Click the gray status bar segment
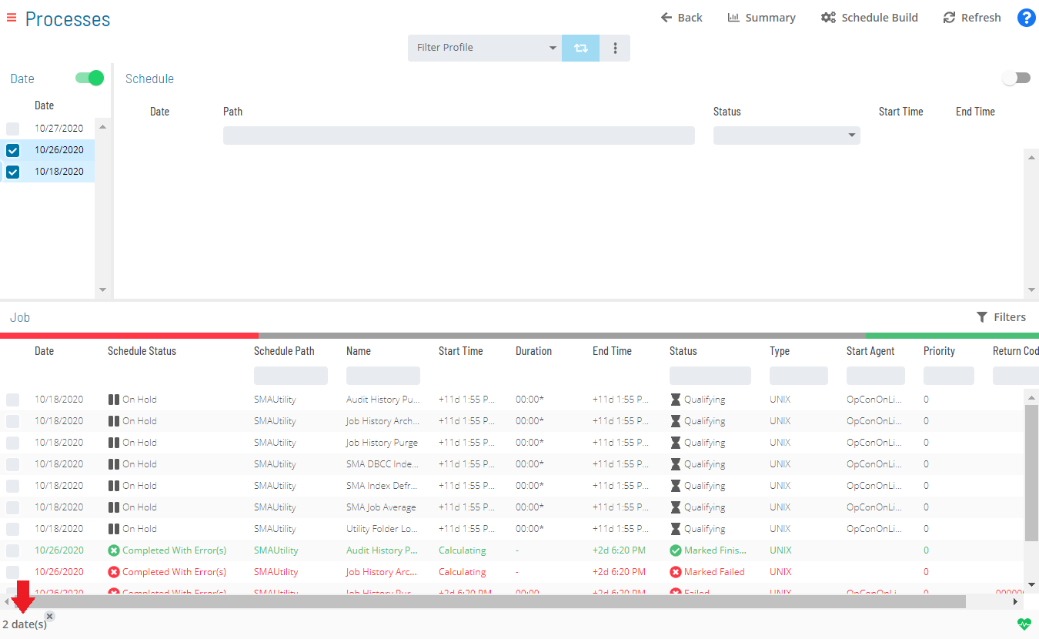 pos(562,336)
